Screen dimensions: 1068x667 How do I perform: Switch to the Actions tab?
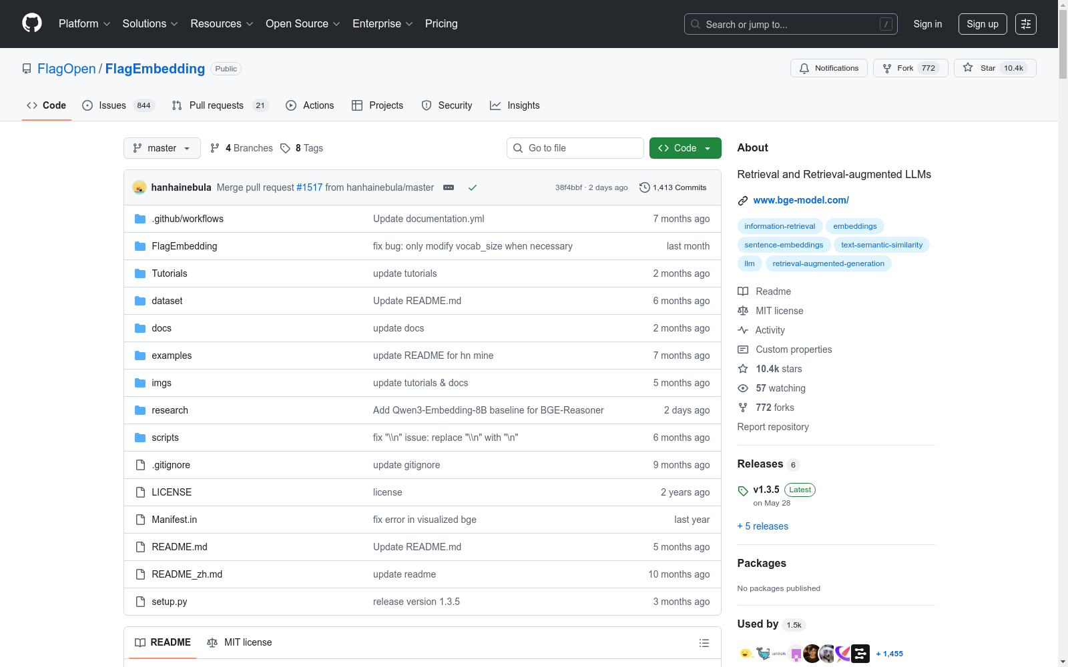(310, 105)
